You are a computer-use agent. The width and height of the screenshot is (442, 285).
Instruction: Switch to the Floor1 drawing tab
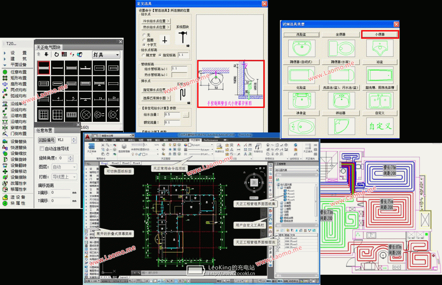105,163
